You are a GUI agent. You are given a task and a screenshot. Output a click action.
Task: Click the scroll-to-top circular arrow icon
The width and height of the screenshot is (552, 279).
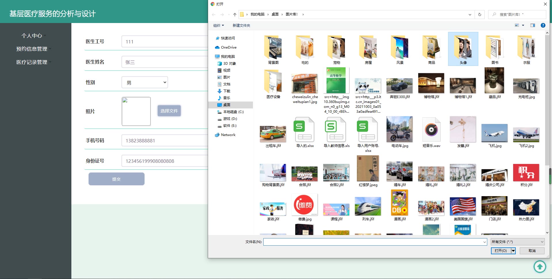tap(540, 267)
